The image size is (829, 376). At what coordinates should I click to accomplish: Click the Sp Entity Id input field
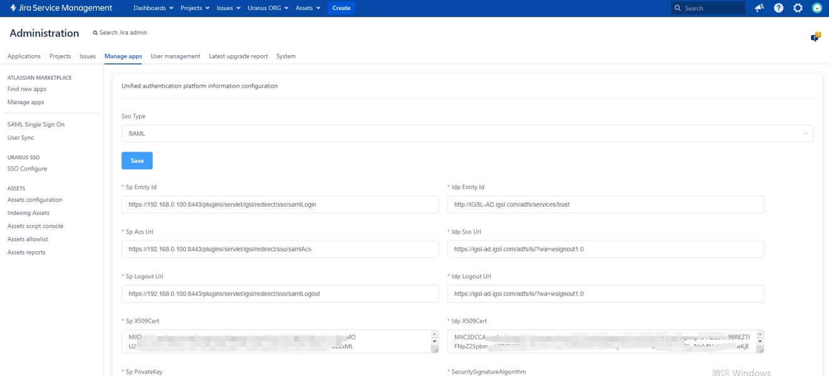(x=280, y=204)
